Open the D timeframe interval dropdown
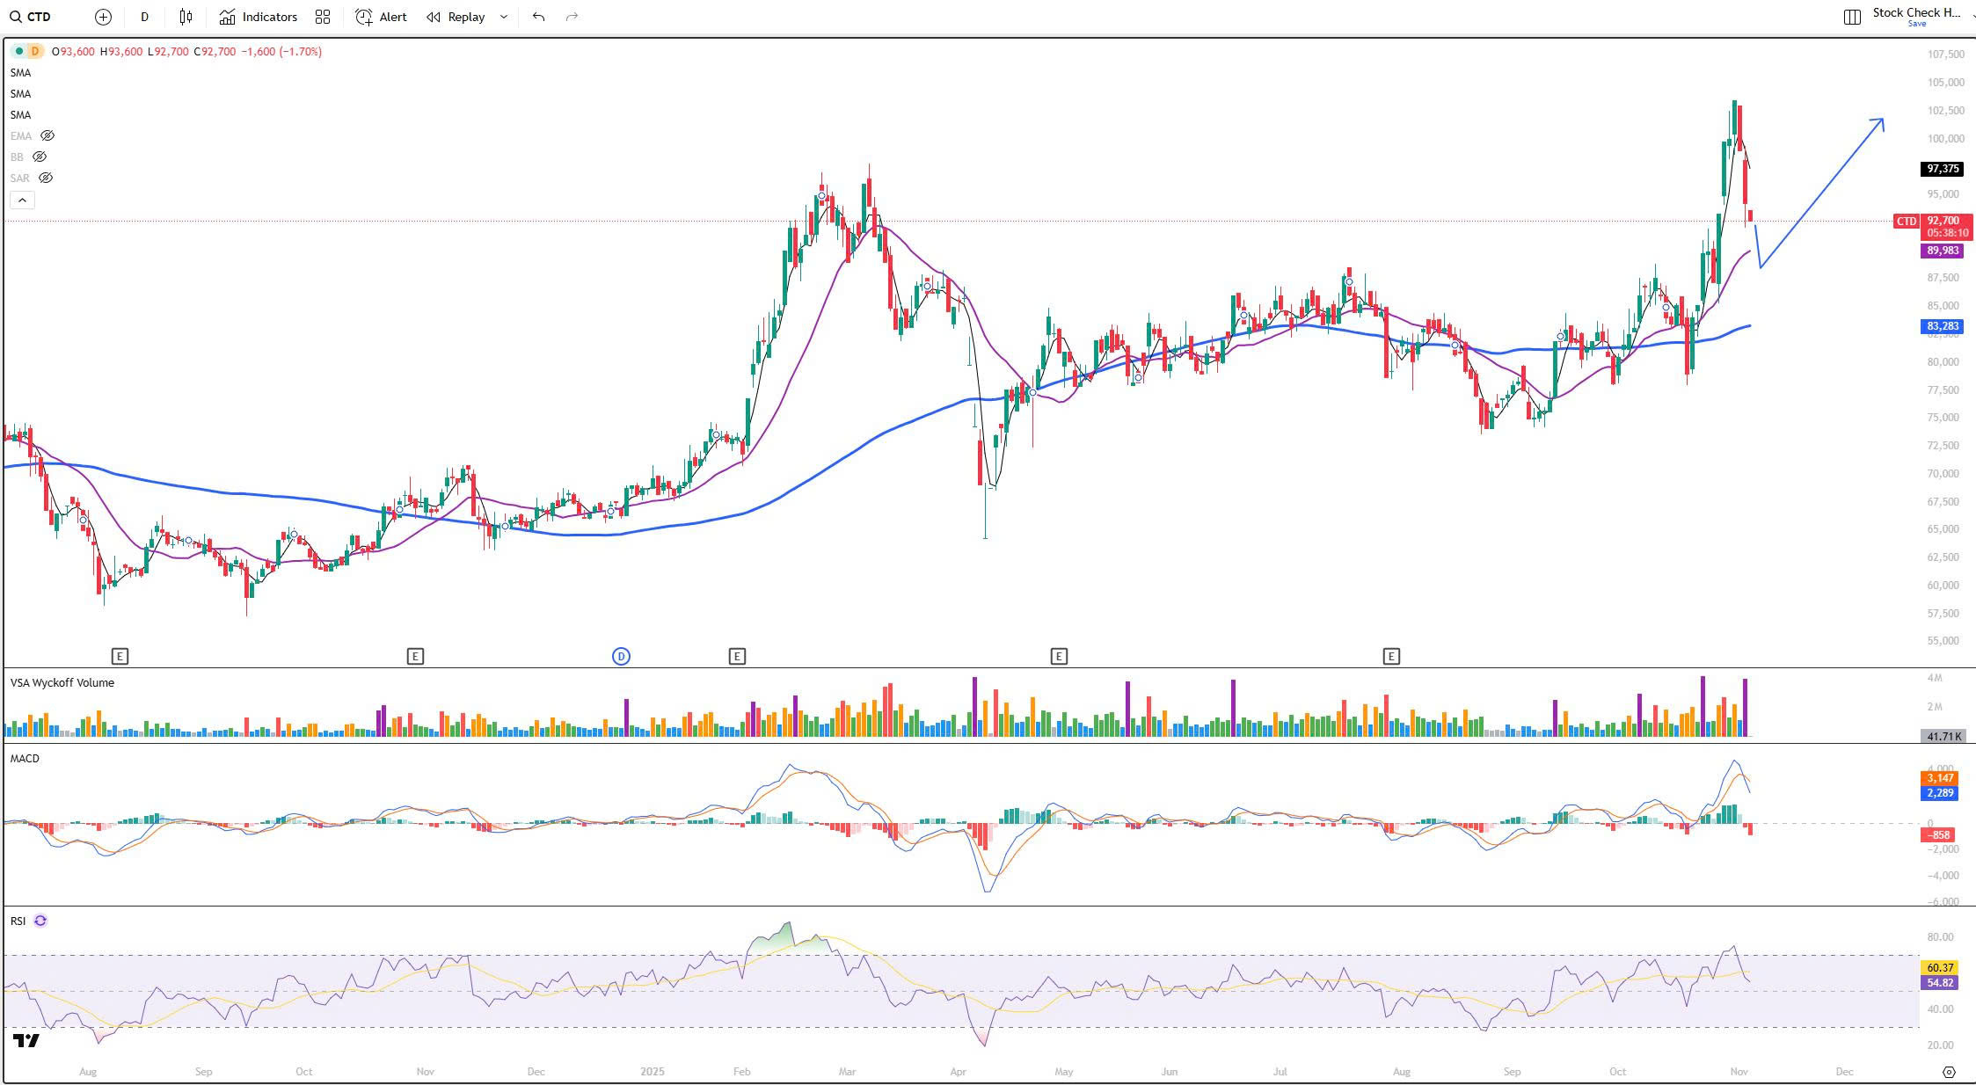Image resolution: width=1976 pixels, height=1085 pixels. coord(144,17)
